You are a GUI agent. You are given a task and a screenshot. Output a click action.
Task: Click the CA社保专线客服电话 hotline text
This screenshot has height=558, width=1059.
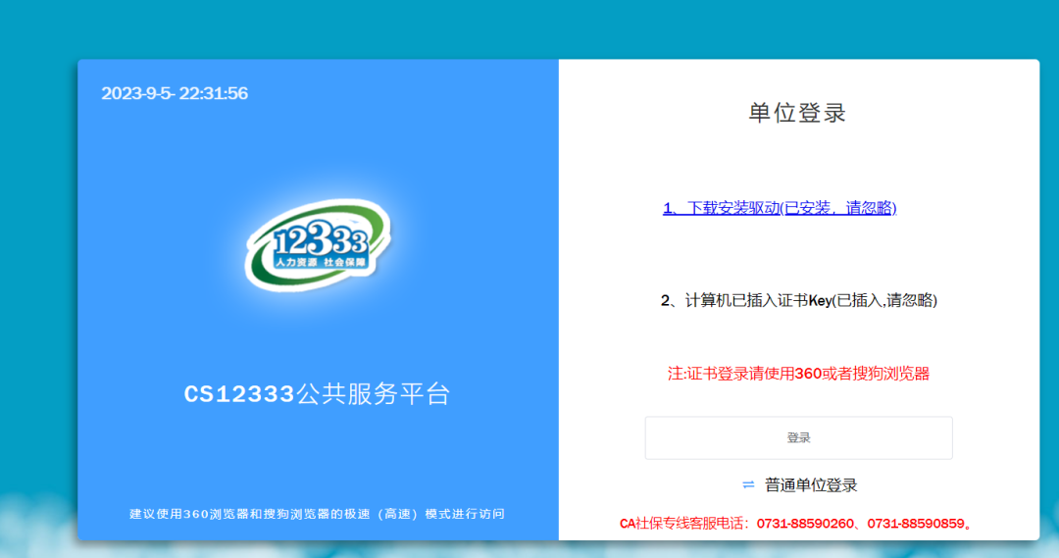pyautogui.click(x=795, y=524)
